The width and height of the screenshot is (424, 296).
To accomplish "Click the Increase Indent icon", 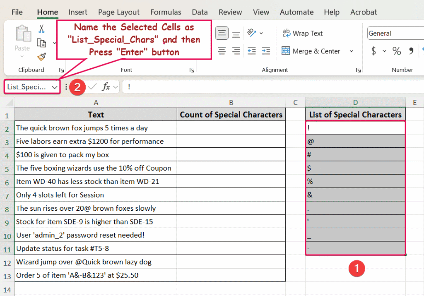I will coord(267,51).
